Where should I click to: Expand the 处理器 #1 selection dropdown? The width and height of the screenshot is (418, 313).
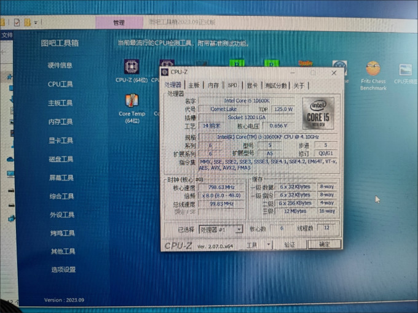pos(239,230)
